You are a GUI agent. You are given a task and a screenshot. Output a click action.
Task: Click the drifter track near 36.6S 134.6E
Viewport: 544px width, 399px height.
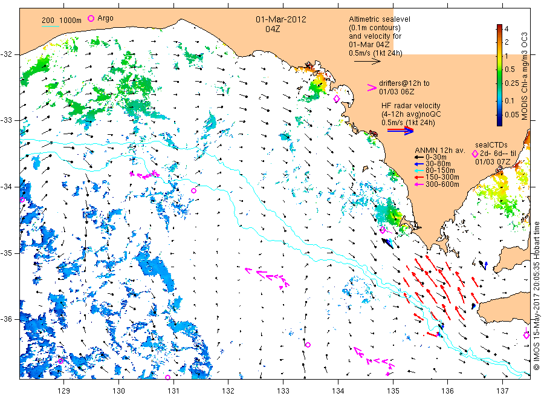[374, 361]
